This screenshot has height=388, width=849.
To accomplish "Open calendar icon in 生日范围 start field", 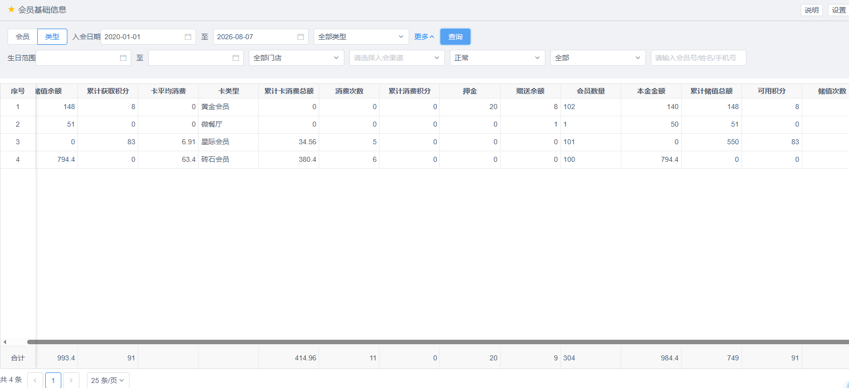I will point(123,58).
